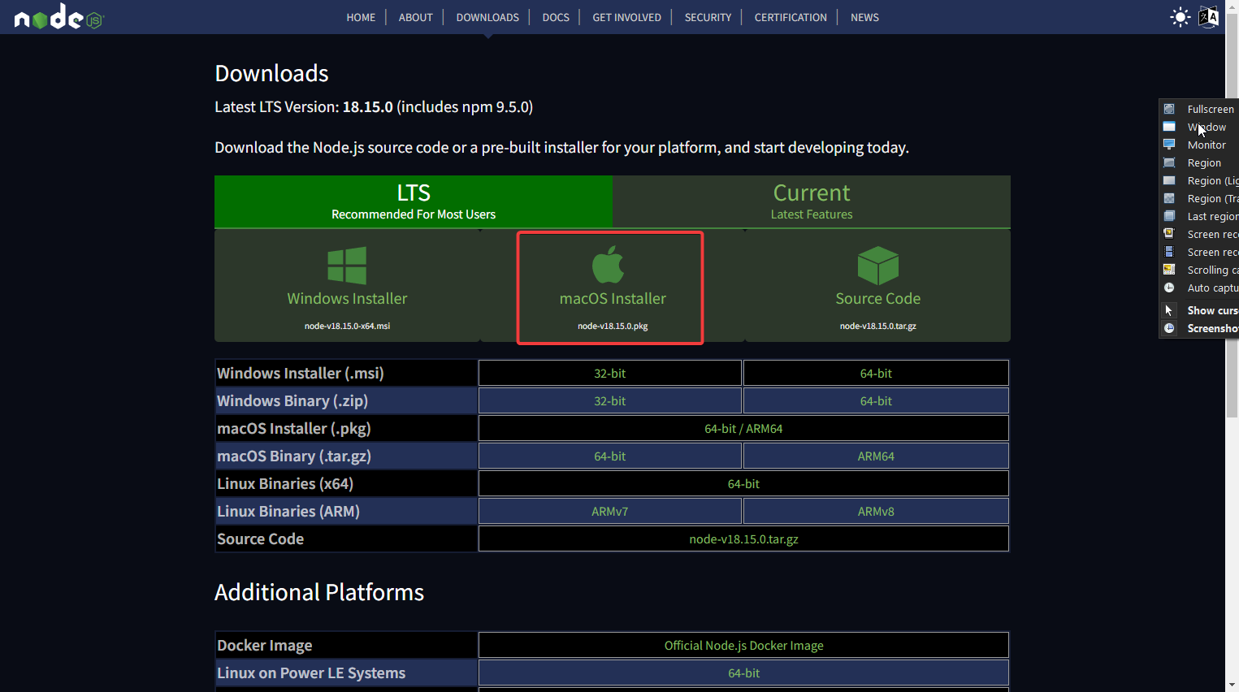The height and width of the screenshot is (692, 1239).
Task: Click node-v18.15.0.tar.gz in Source Code row
Action: (743, 538)
